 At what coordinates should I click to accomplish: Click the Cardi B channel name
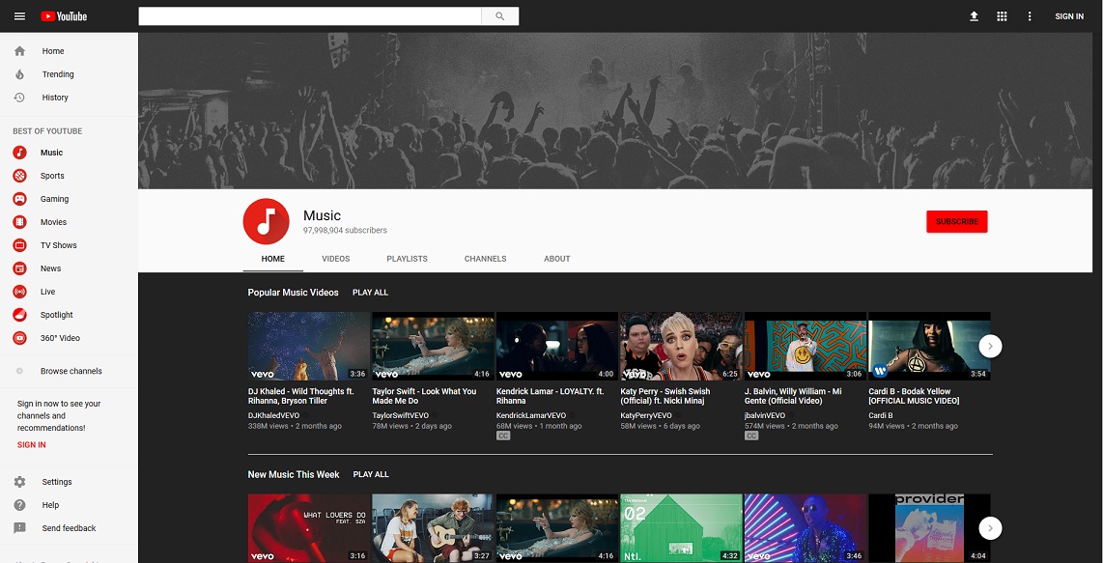coord(881,416)
